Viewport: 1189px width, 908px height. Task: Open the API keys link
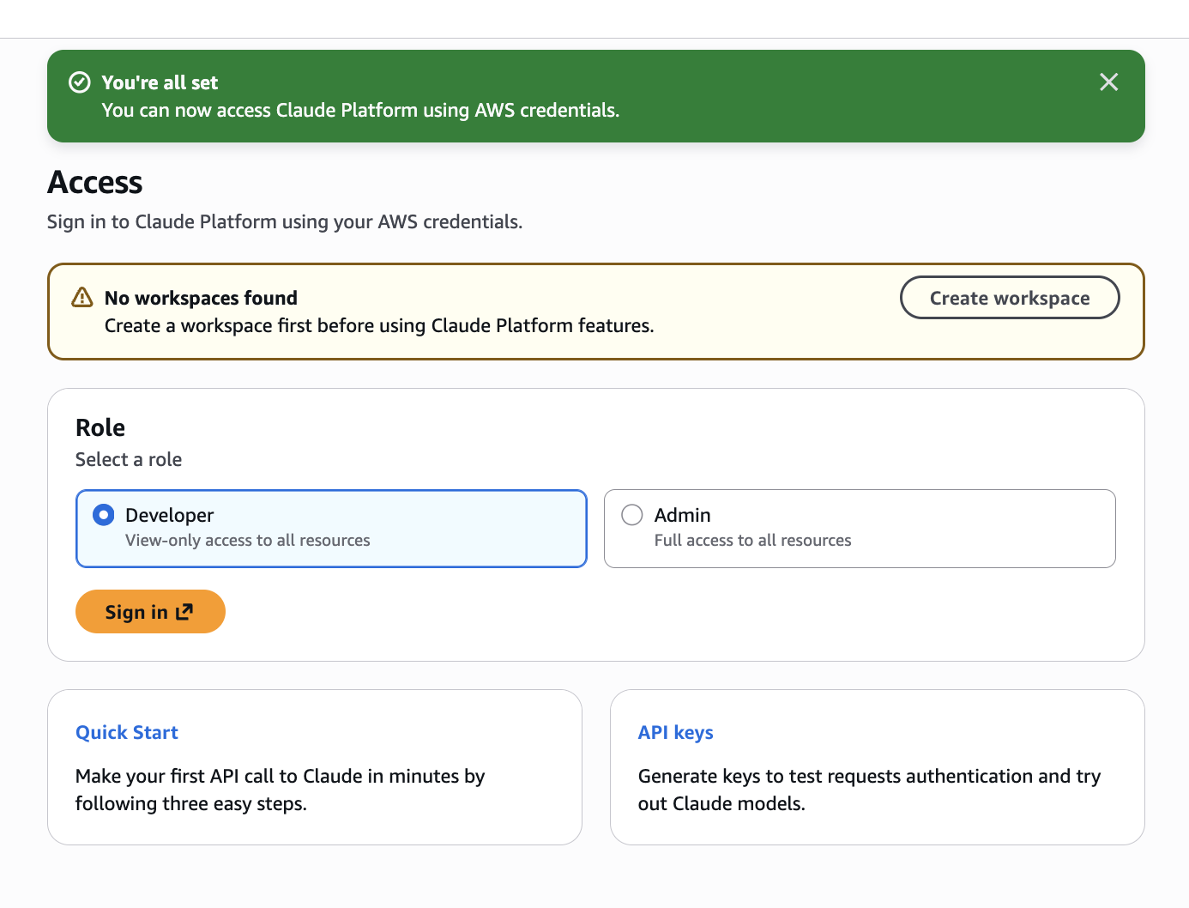(676, 732)
